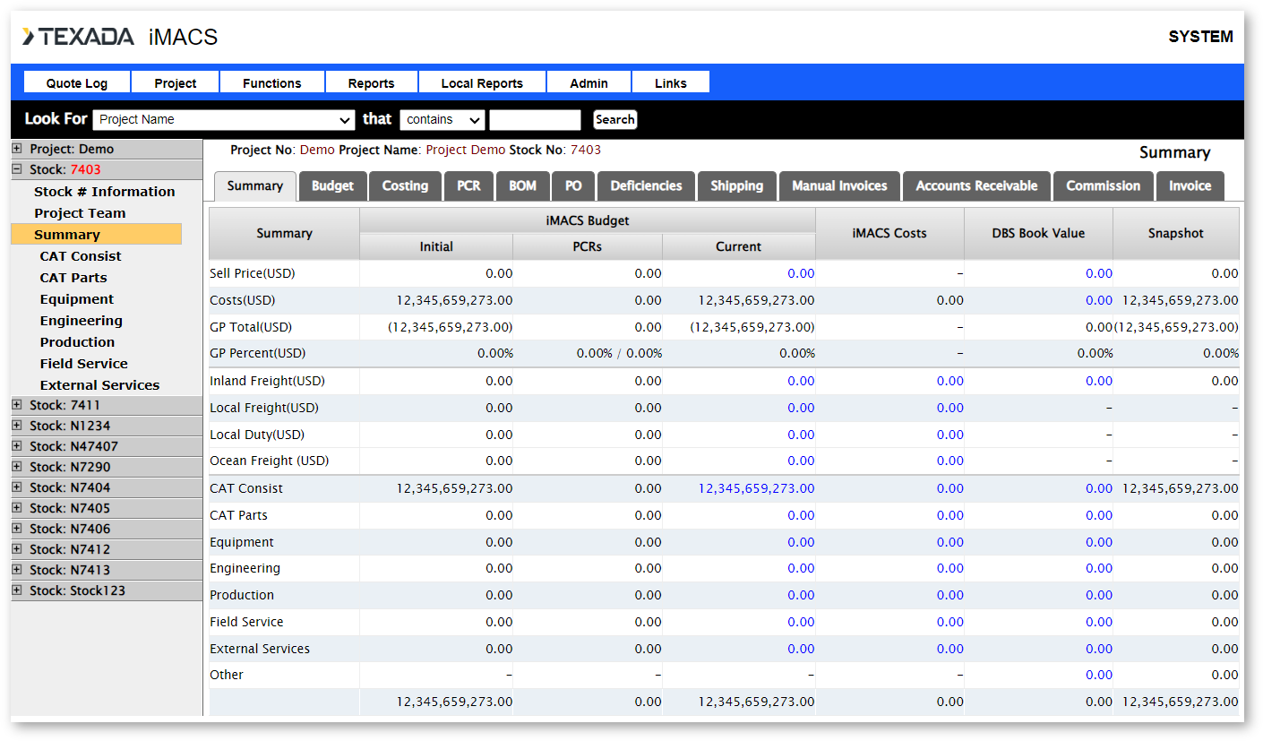This screenshot has width=1263, height=741.
Task: Switch to the Summary tab
Action: [x=255, y=186]
